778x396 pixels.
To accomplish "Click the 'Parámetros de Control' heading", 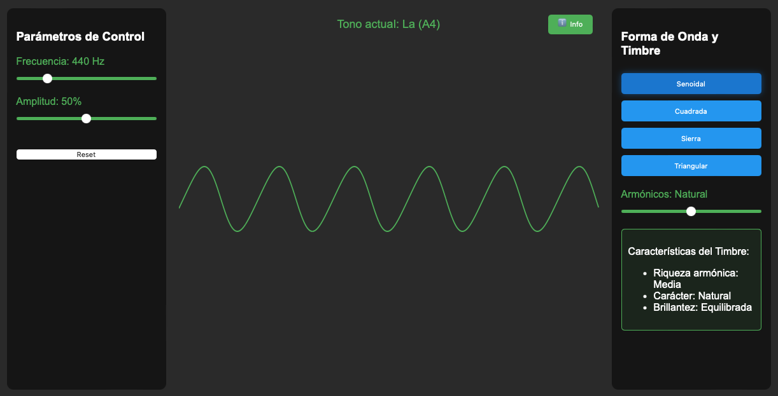I will point(80,37).
